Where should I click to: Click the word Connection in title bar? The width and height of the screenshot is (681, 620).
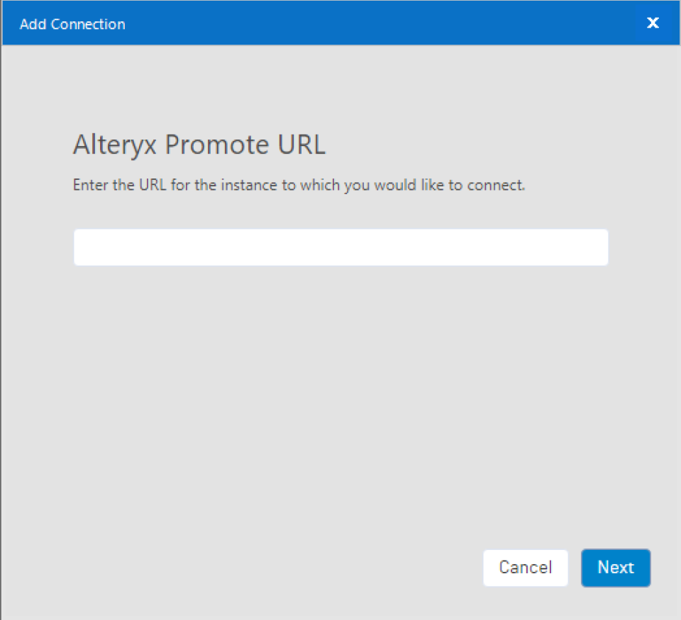coord(88,24)
